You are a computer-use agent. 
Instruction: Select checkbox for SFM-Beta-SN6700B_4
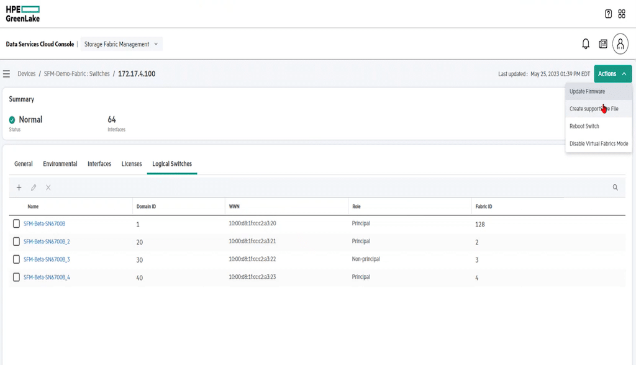16,277
